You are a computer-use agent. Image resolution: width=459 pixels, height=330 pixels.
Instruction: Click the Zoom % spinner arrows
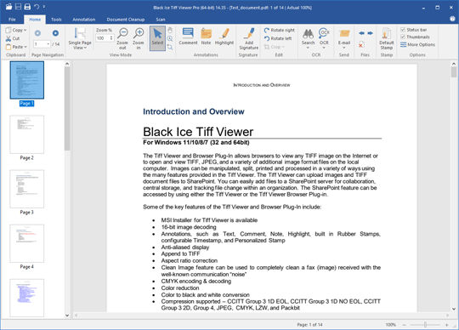[111, 38]
